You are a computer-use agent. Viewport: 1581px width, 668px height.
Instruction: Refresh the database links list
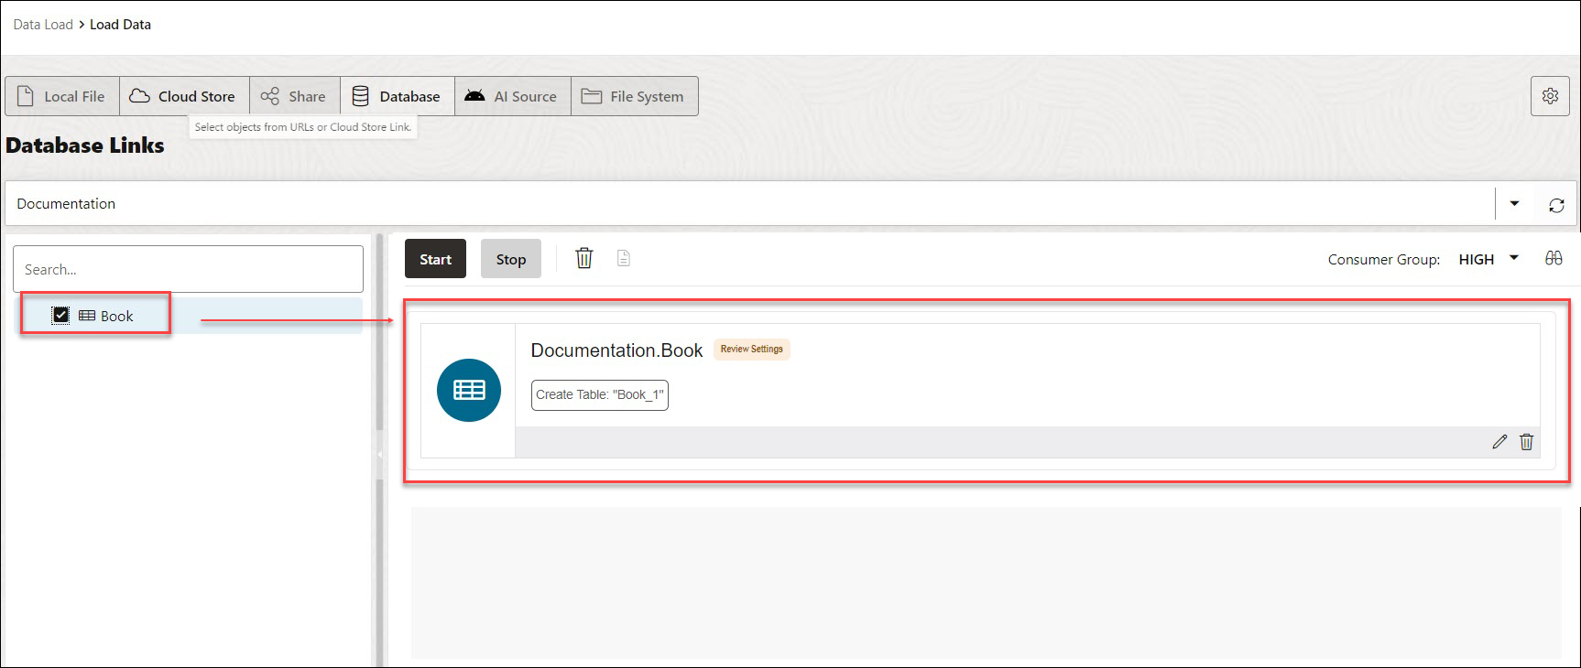[1556, 205]
